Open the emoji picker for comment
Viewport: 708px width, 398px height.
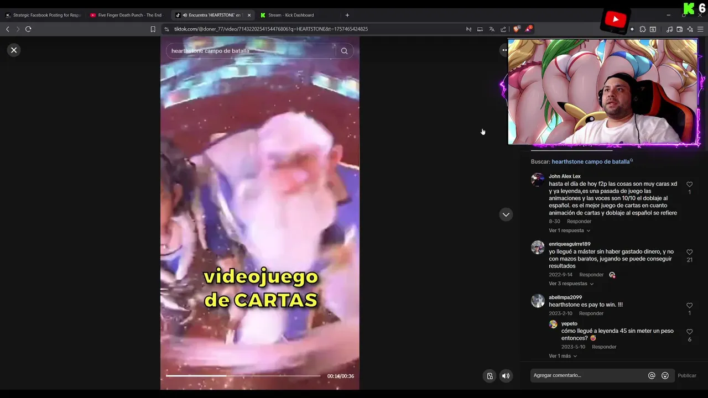coord(665,375)
